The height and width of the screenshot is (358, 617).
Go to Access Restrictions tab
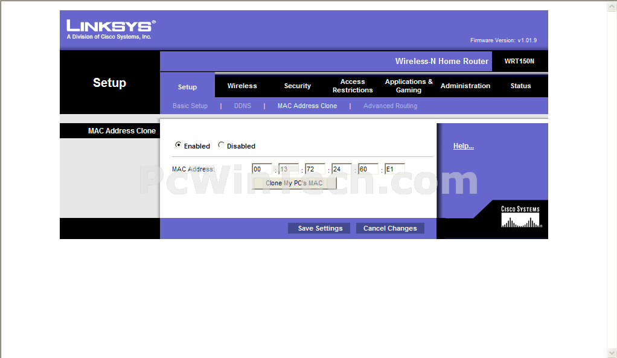point(353,86)
